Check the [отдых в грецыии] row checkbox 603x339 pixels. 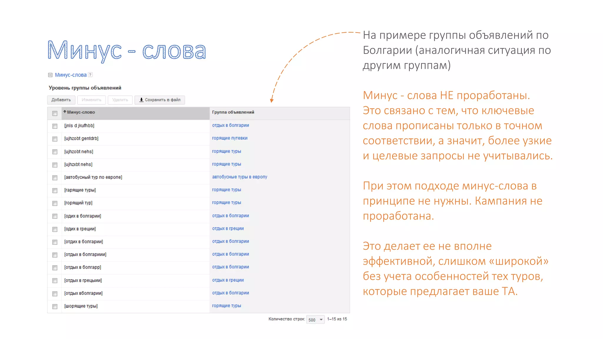point(55,281)
